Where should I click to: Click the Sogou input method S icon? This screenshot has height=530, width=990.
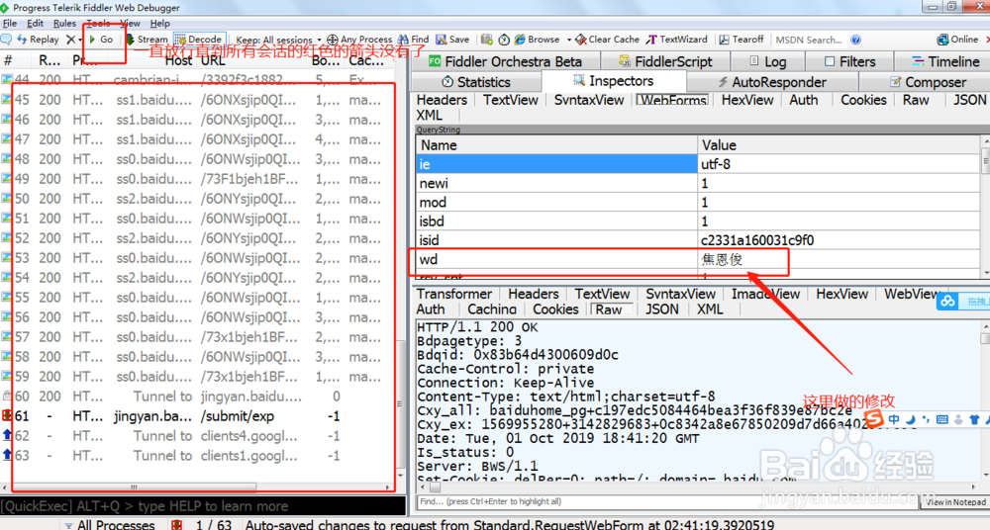click(874, 418)
